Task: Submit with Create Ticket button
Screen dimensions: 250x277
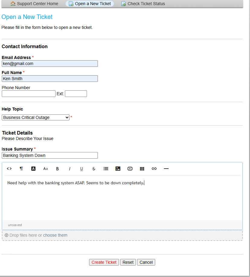Action: click(x=104, y=262)
